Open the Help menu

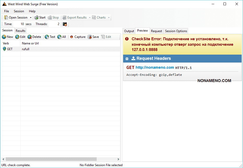pyautogui.click(x=32, y=11)
